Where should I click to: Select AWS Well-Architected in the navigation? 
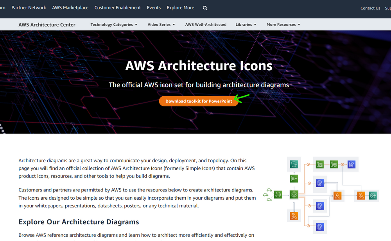click(206, 24)
